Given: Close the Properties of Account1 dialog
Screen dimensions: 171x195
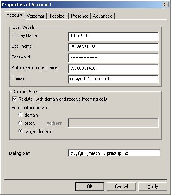Looking at the screenshot, I should coord(166,5).
